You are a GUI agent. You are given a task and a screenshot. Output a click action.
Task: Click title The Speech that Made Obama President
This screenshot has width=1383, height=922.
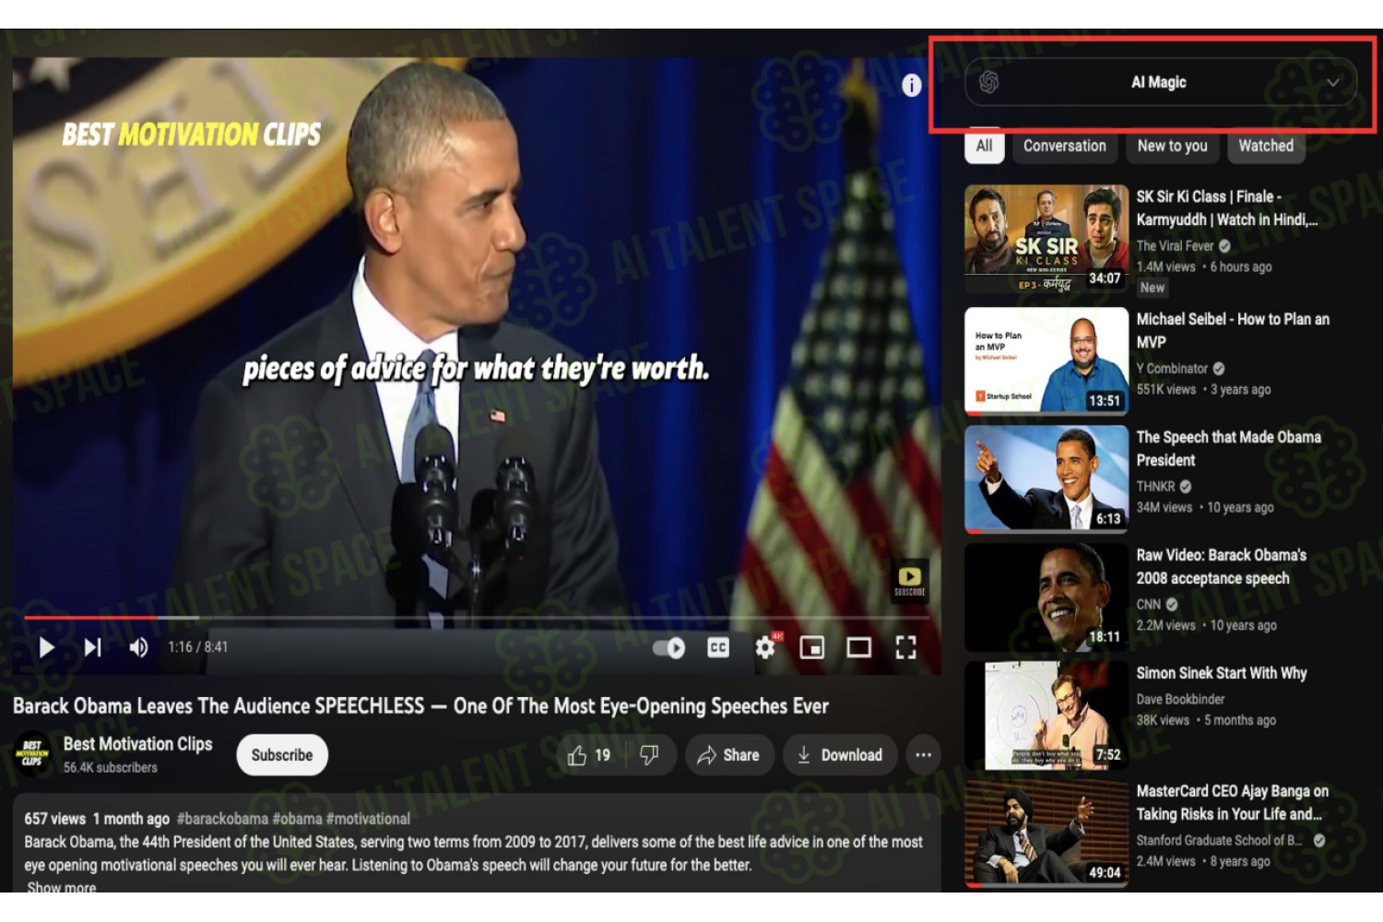click(x=1228, y=448)
